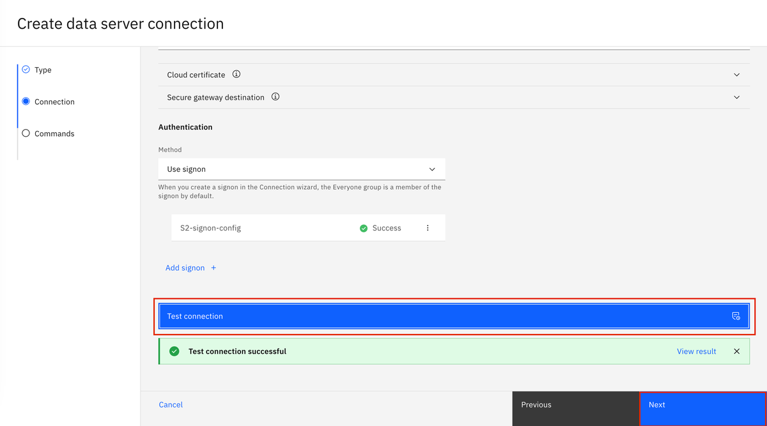Click the green Success checkmark on S2-signon-config
Image resolution: width=767 pixels, height=426 pixels.
coord(363,227)
